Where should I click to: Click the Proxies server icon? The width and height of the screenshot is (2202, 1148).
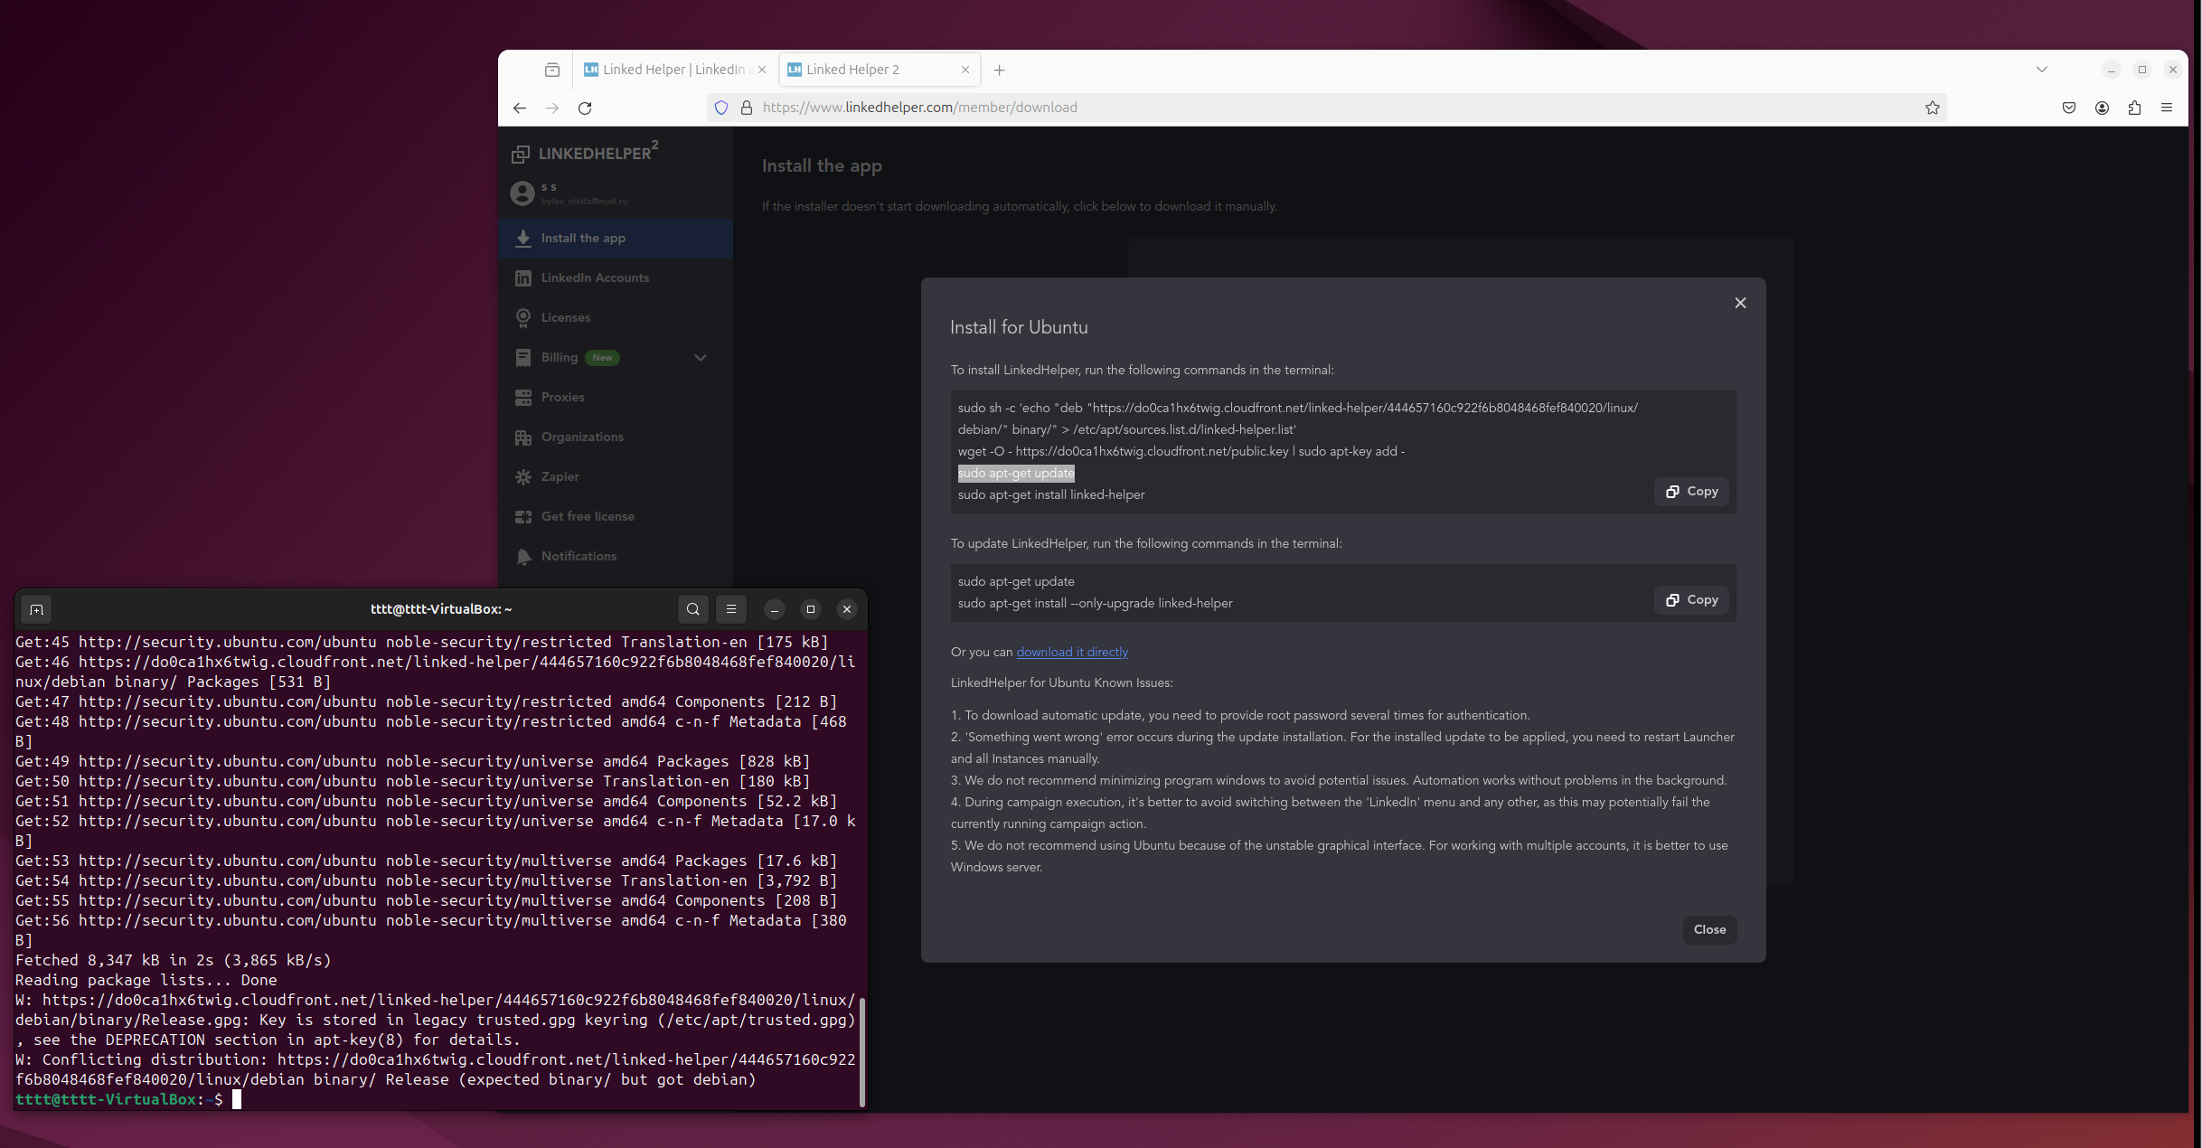[523, 397]
